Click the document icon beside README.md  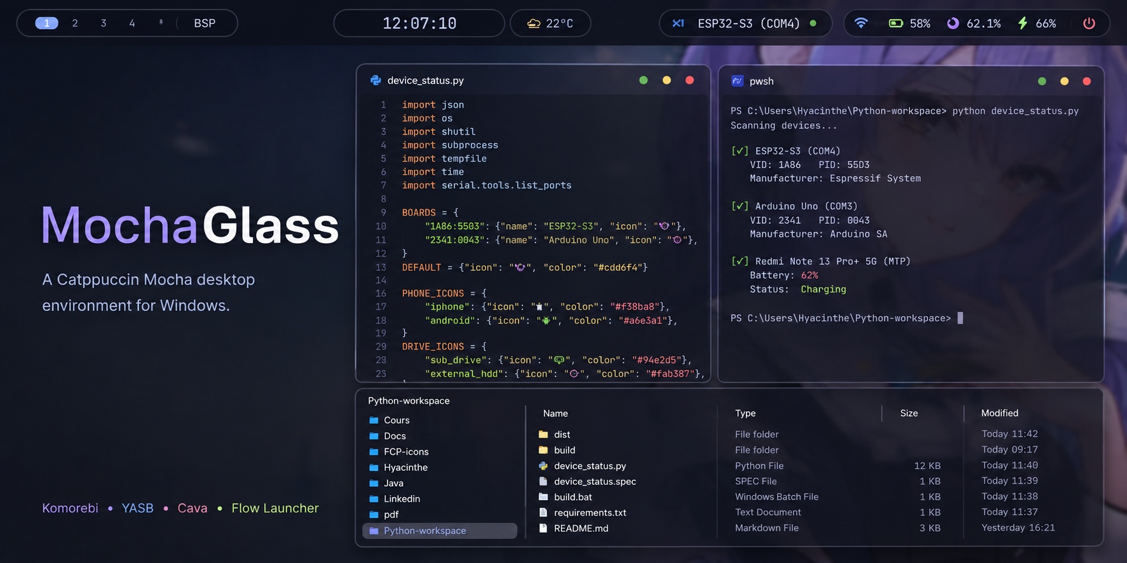(543, 528)
